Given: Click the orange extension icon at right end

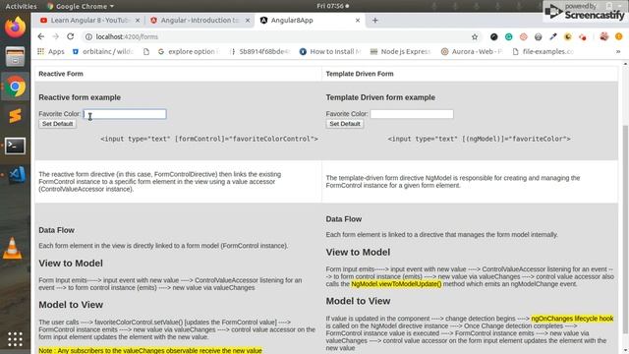Looking at the screenshot, I should click(619, 37).
